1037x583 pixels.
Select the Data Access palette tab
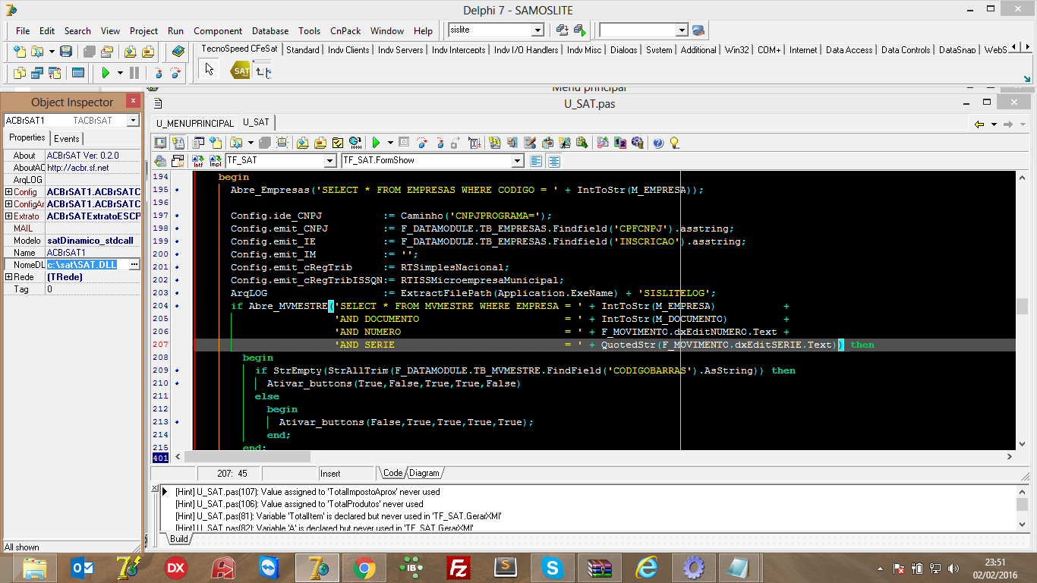pyautogui.click(x=849, y=50)
